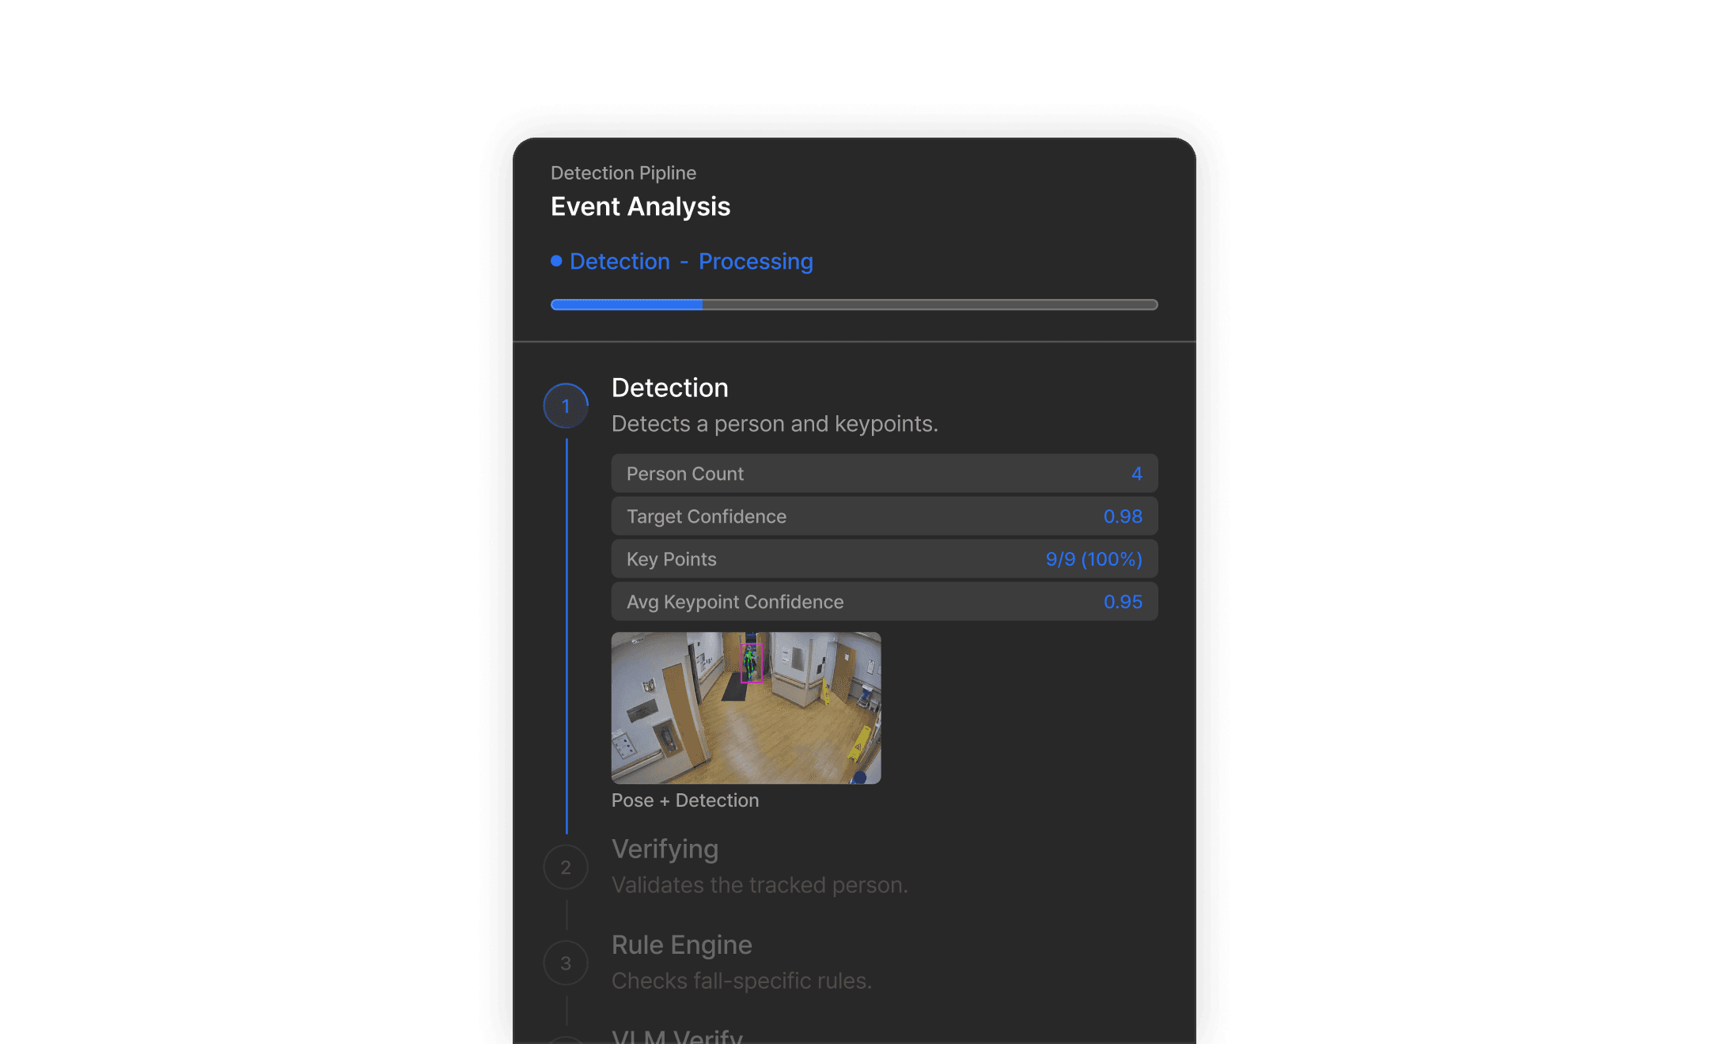Click the Detection - Processing status label
This screenshot has height=1044, width=1709.
click(x=692, y=261)
